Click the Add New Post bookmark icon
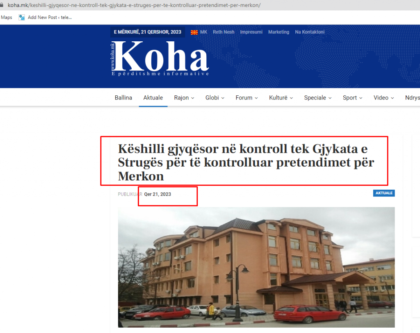The image size is (420, 333). (21, 17)
